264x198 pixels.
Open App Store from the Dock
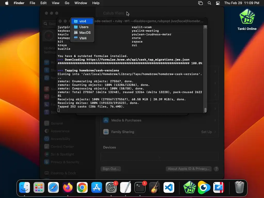[x=97, y=187]
